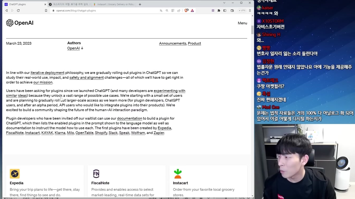
Task: Select the Instacart card title
Action: [x=180, y=183]
